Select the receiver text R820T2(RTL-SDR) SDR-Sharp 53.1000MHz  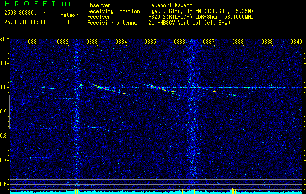coord(201,17)
